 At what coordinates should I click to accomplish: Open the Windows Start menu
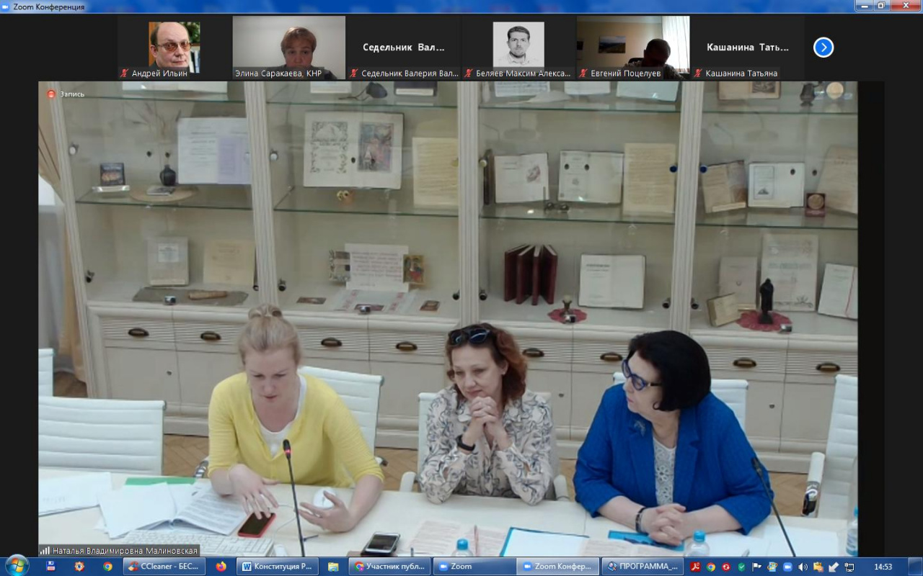point(16,566)
